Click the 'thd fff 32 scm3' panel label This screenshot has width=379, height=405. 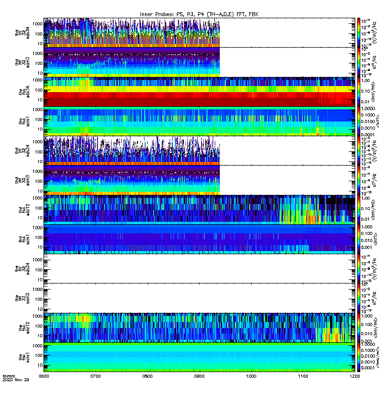click(22, 180)
